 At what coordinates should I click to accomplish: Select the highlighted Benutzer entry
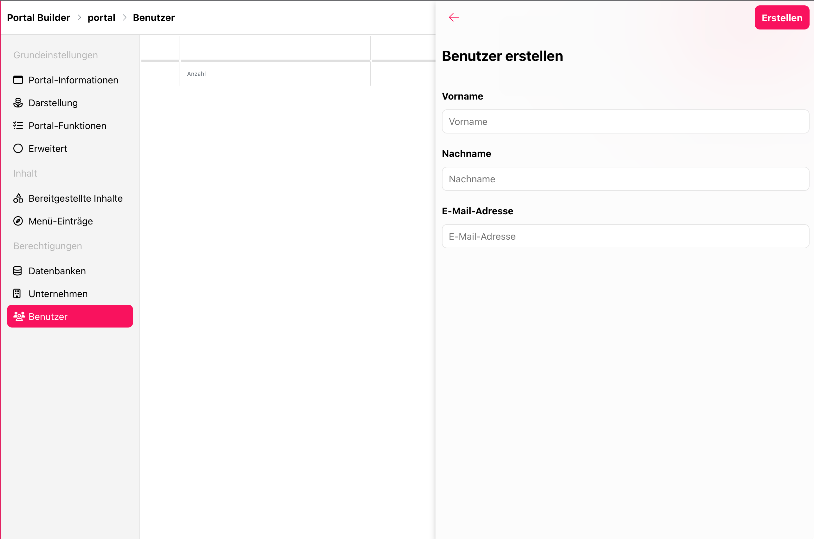[70, 316]
